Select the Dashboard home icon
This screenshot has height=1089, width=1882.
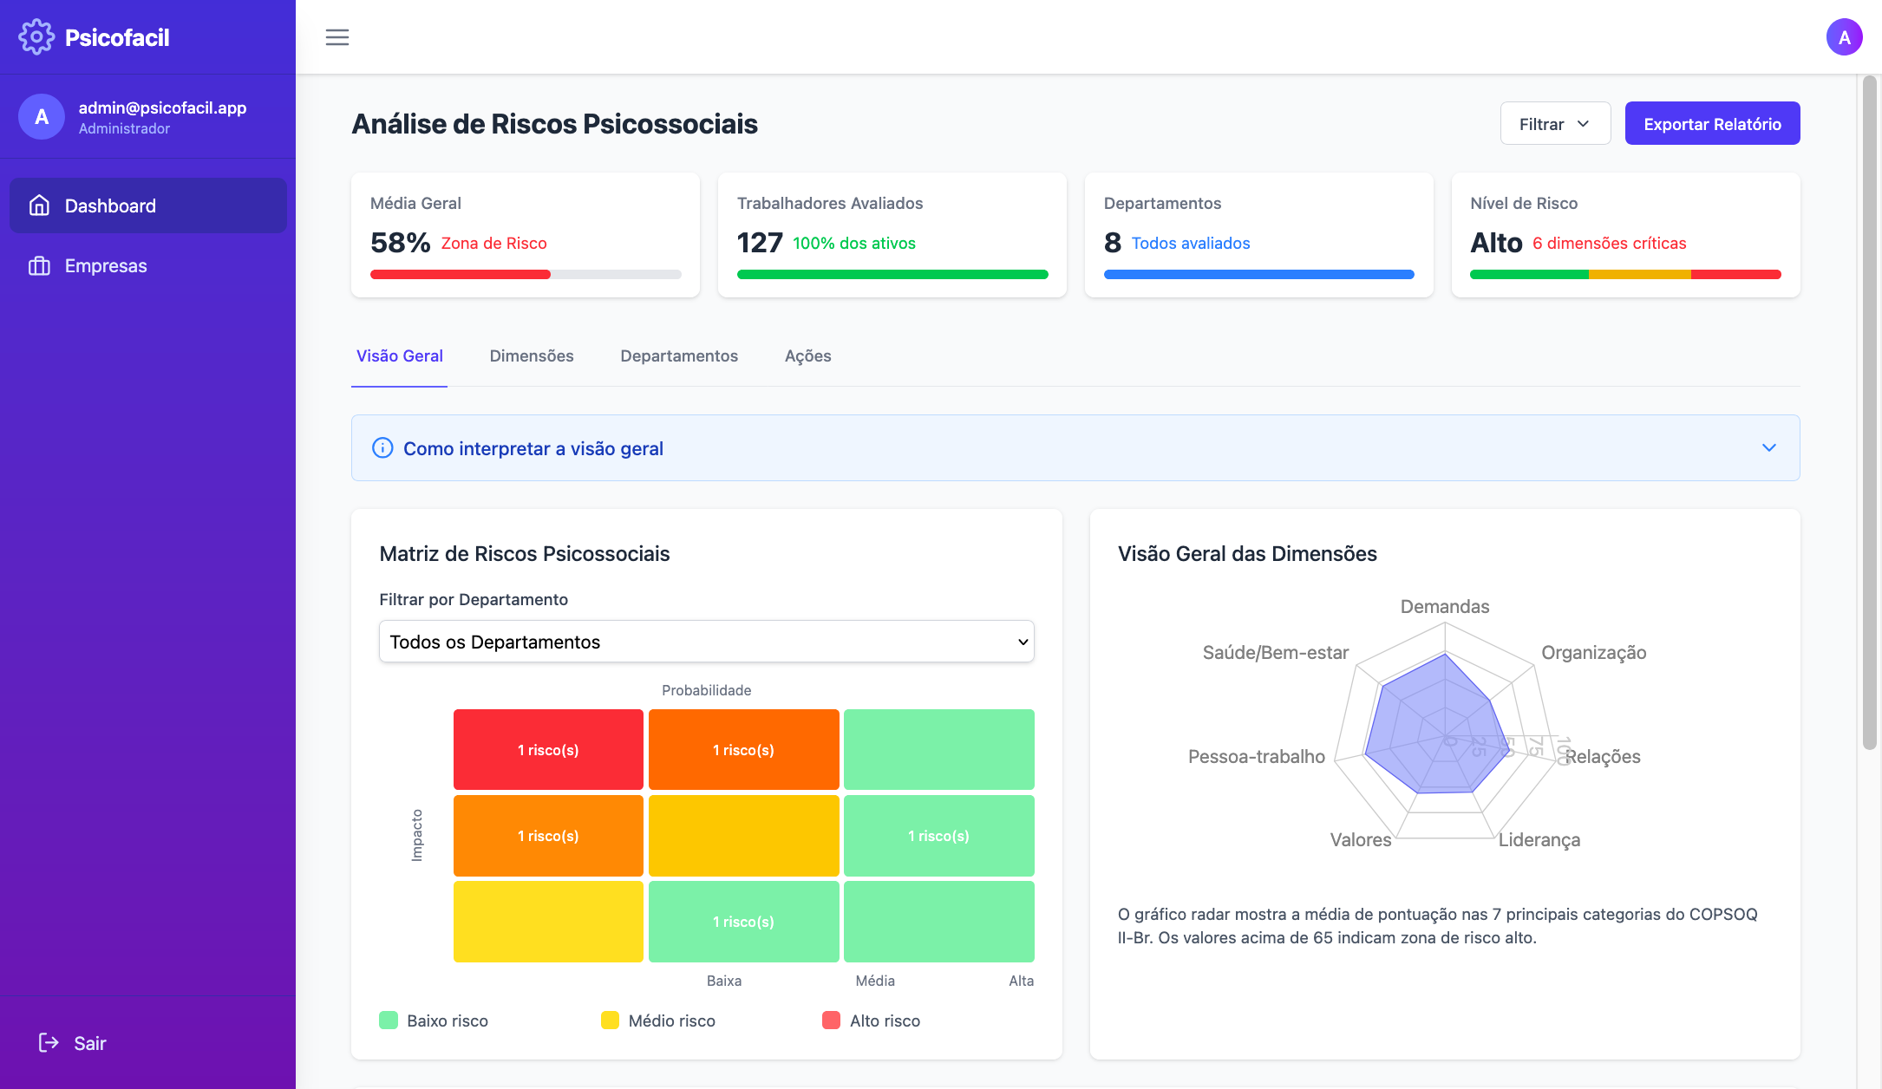tap(40, 205)
